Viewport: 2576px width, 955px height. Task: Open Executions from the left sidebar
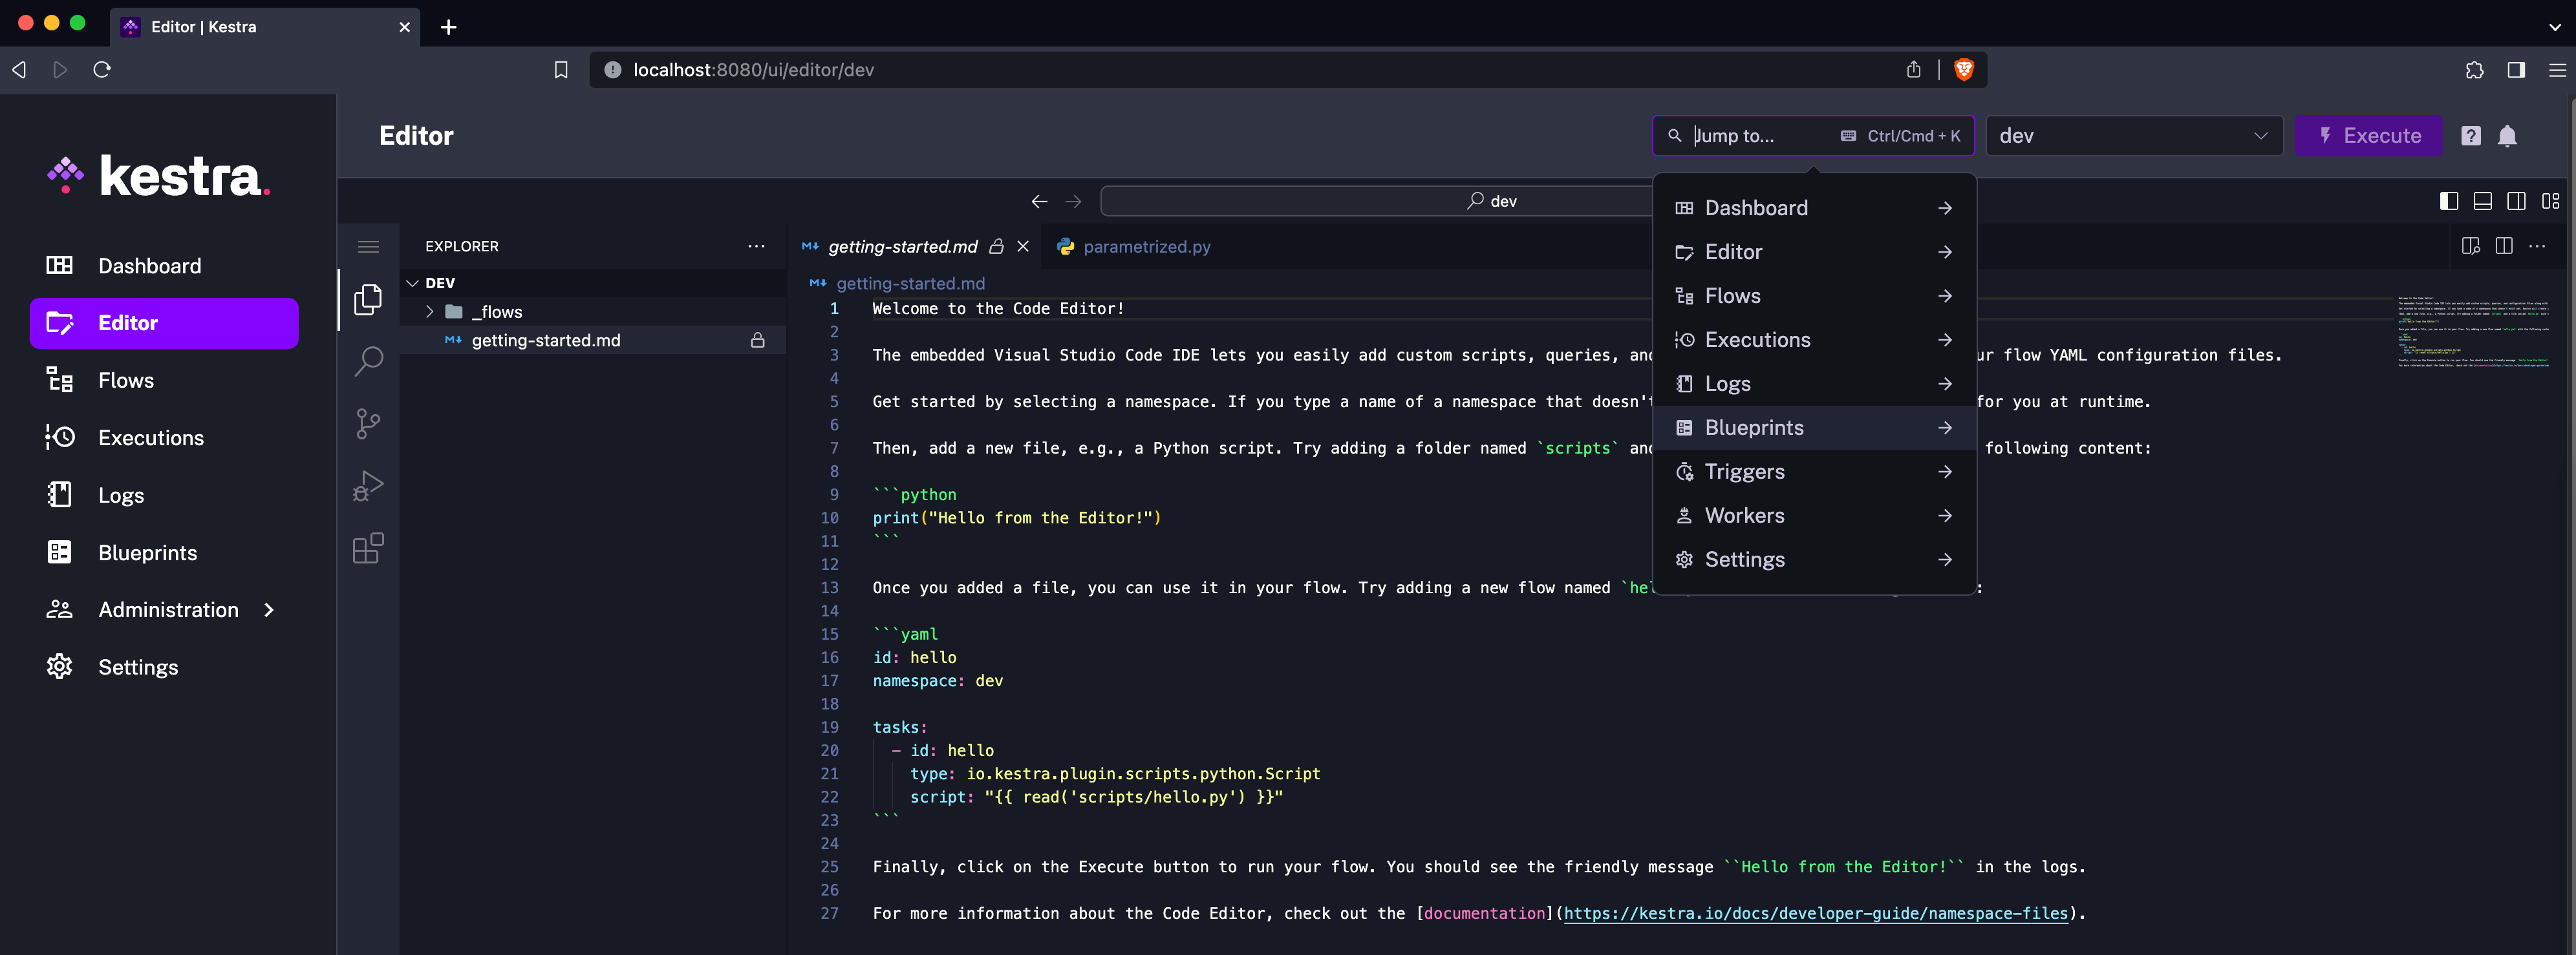(164, 437)
